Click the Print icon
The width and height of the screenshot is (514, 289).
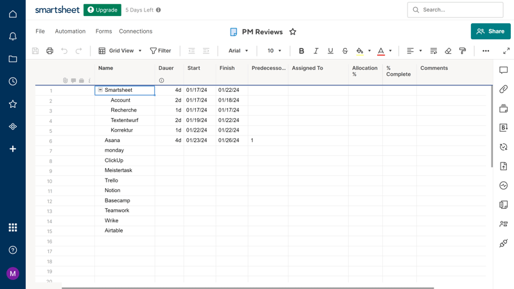pyautogui.click(x=50, y=51)
